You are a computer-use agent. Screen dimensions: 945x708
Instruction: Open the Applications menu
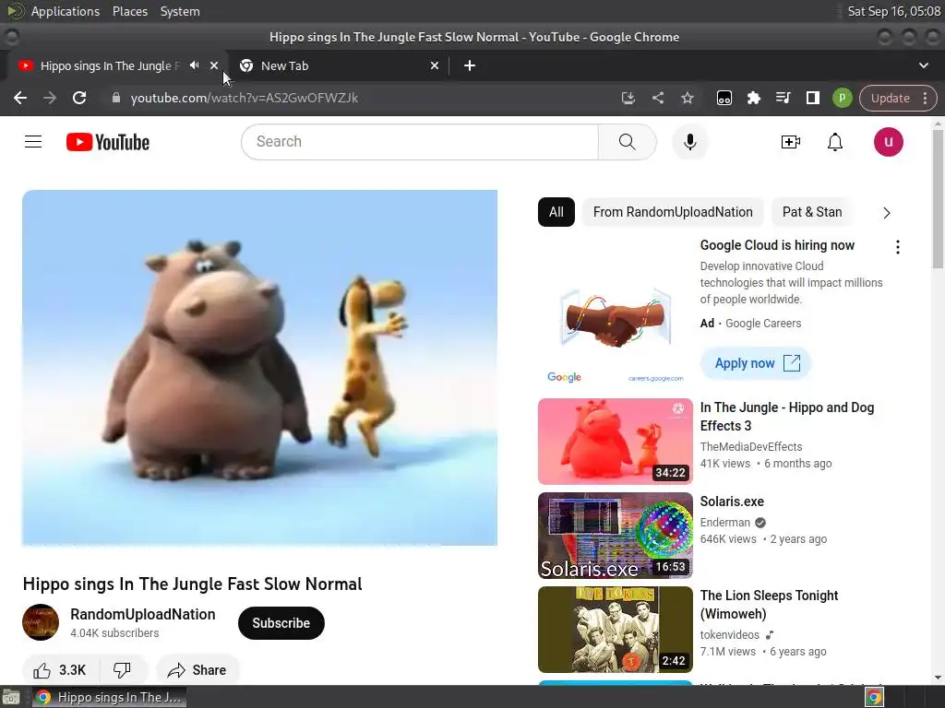click(x=66, y=11)
